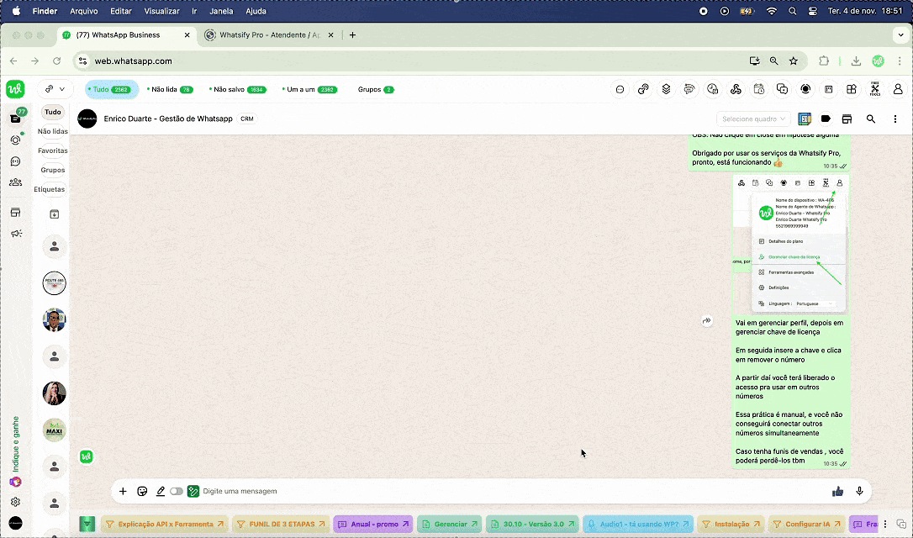Click the calendar schedule icon in toolbar
The width and height of the screenshot is (913, 538).
coord(758,89)
